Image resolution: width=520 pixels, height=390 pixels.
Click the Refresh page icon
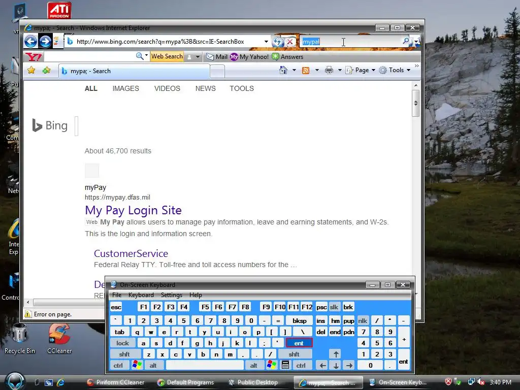coord(278,42)
